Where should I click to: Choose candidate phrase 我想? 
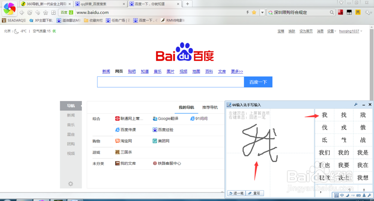coord(362,178)
